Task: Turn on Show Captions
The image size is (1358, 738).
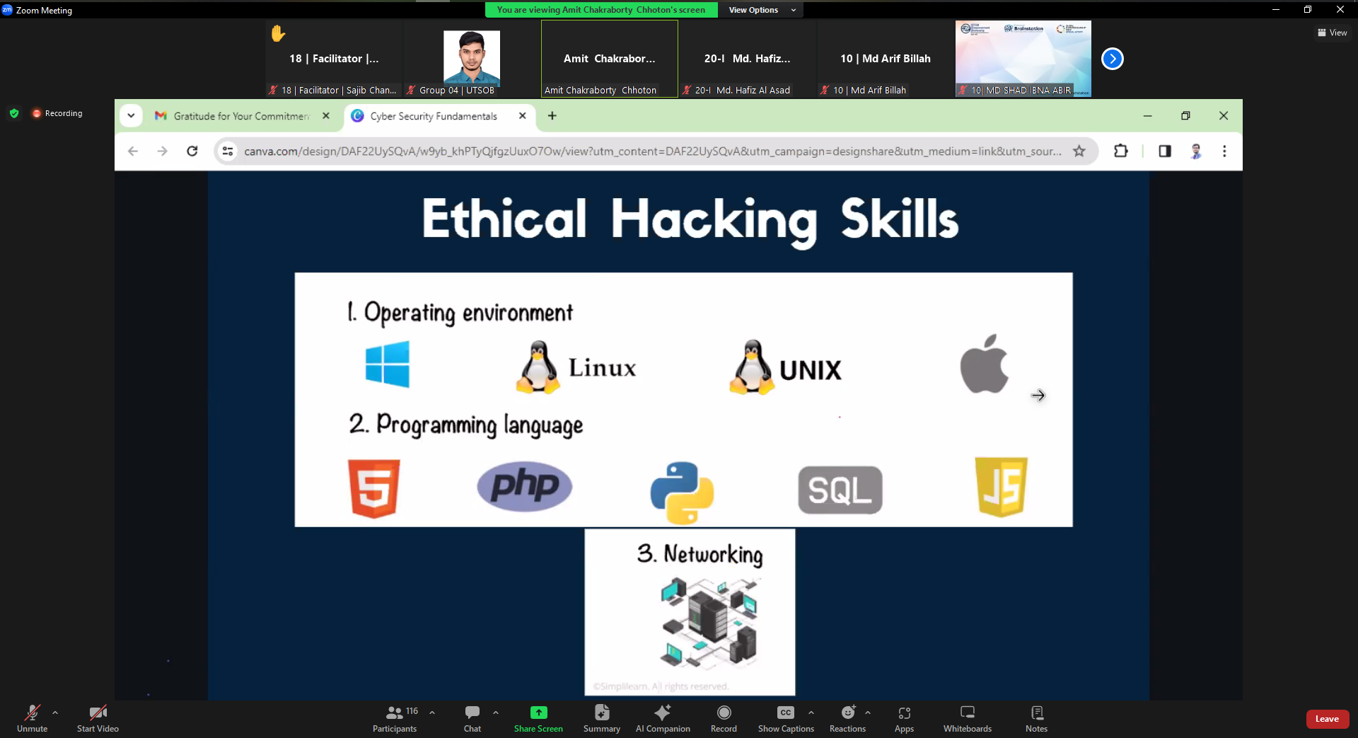Action: tap(786, 717)
